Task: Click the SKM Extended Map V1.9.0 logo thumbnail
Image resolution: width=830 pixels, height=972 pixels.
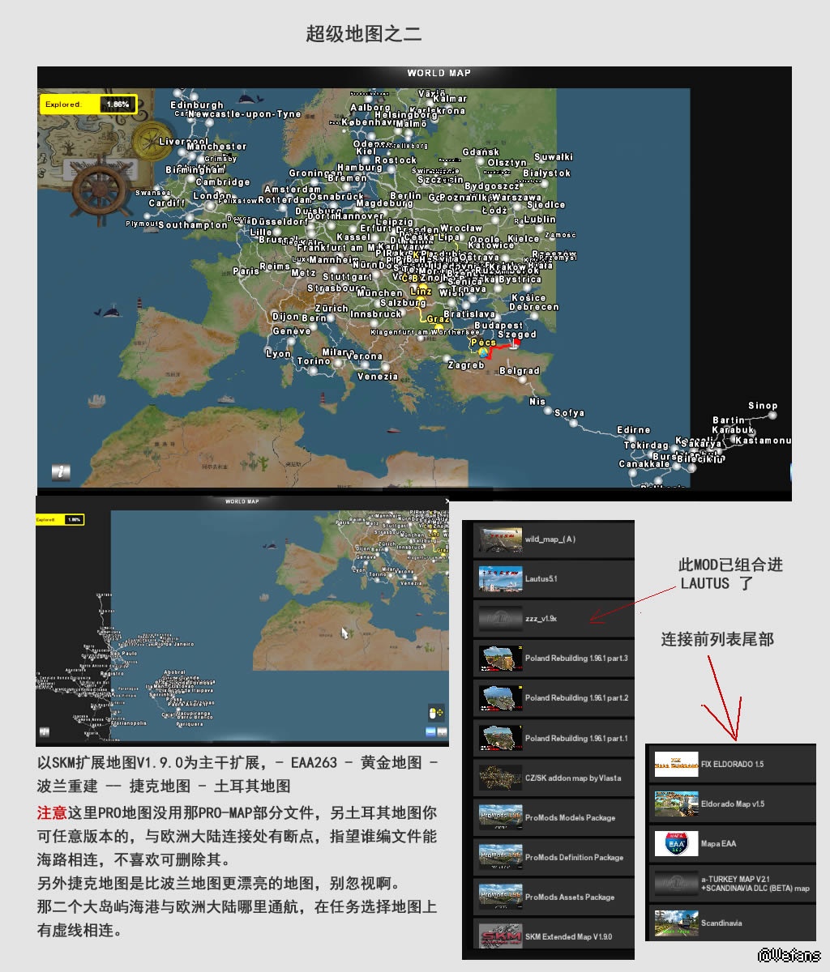Action: click(500, 936)
